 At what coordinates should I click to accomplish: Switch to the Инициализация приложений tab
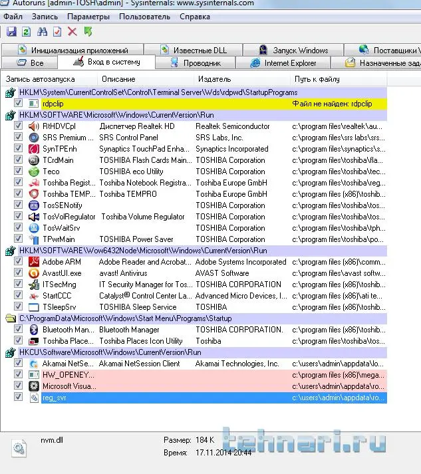pos(72,50)
